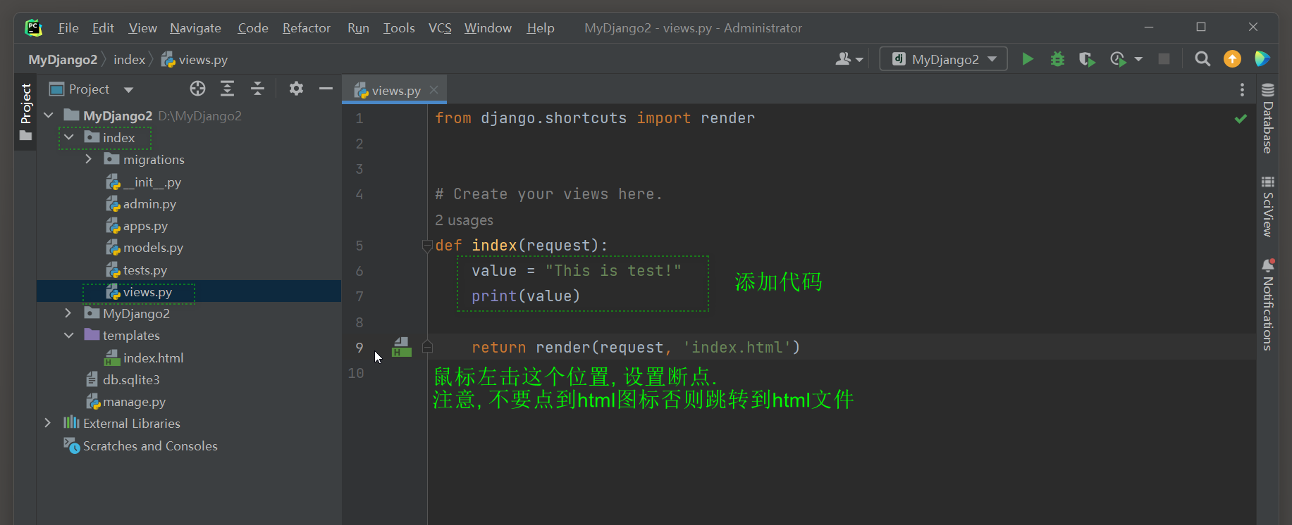
Task: Collapse the def index fold marker
Action: [x=427, y=246]
